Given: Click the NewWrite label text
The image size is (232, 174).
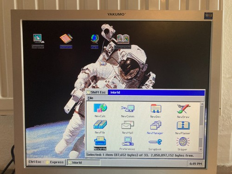Looking at the screenshot, I should (100, 149).
